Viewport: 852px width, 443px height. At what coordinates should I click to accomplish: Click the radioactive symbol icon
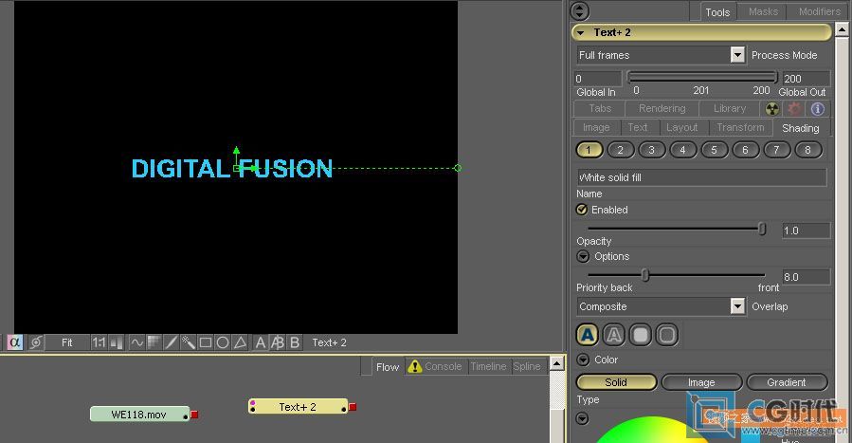772,109
